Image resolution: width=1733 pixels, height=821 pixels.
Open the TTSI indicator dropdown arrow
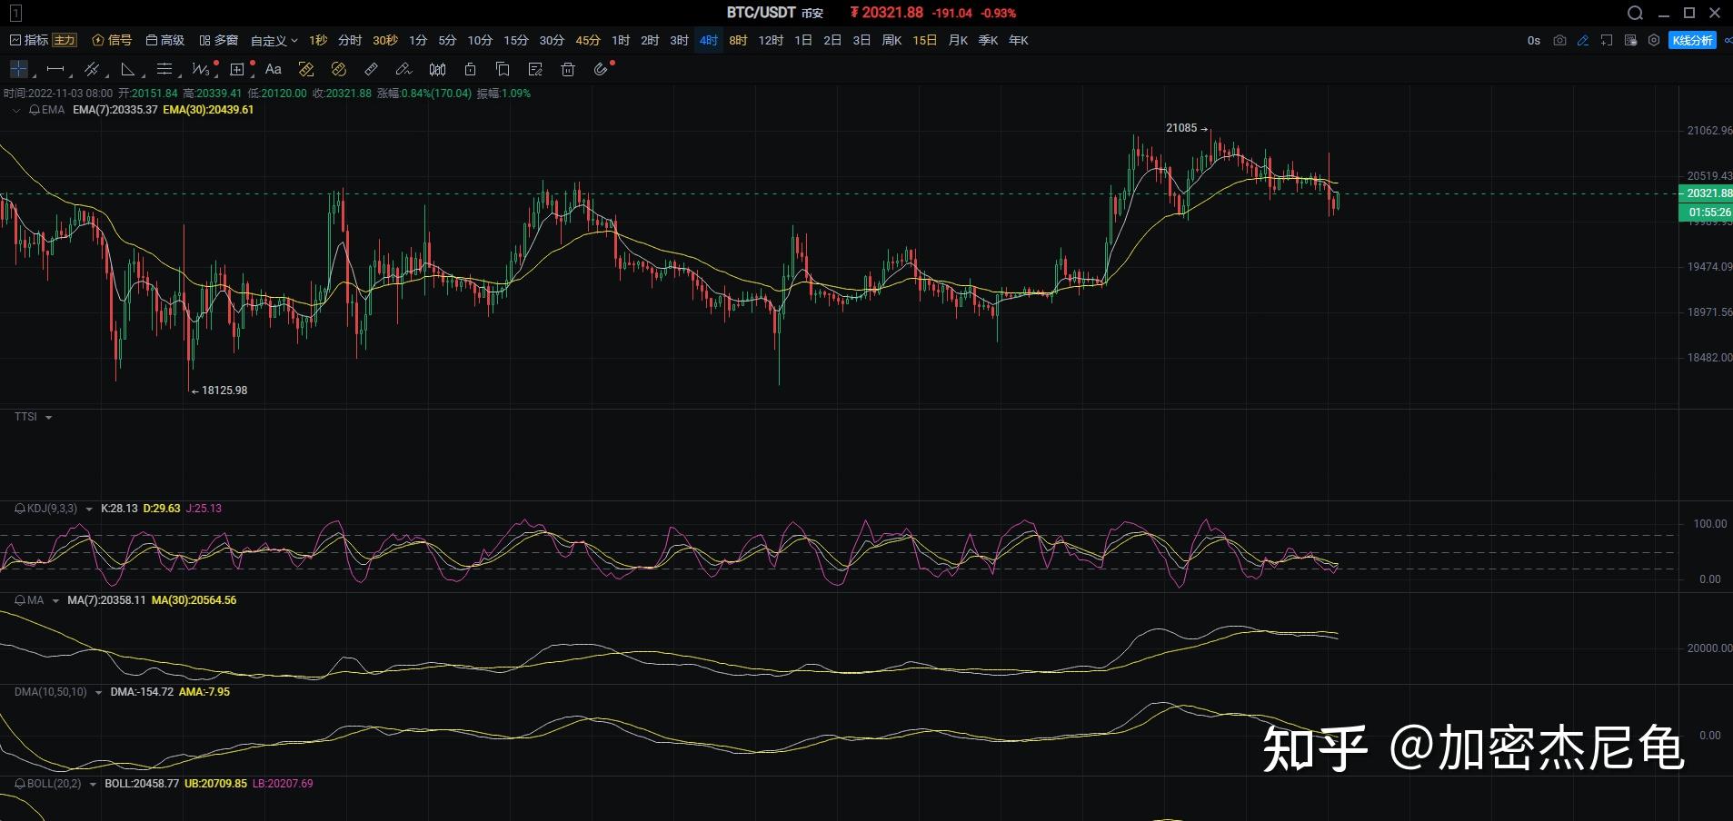(48, 418)
